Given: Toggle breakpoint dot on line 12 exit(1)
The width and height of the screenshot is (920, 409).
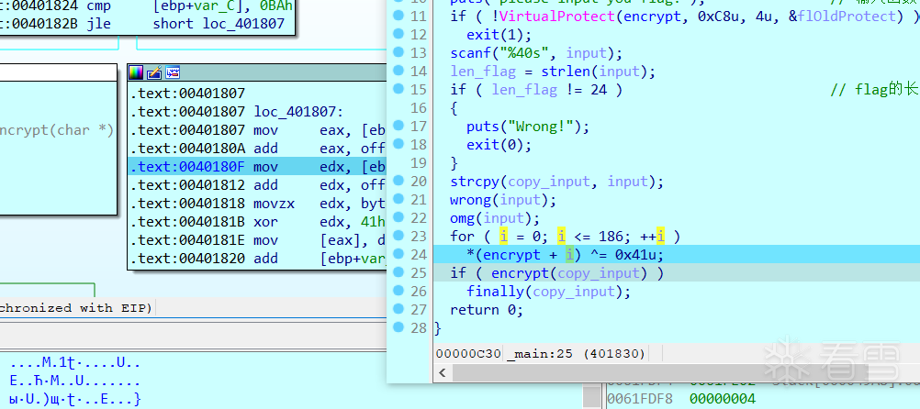Looking at the screenshot, I should coord(399,33).
